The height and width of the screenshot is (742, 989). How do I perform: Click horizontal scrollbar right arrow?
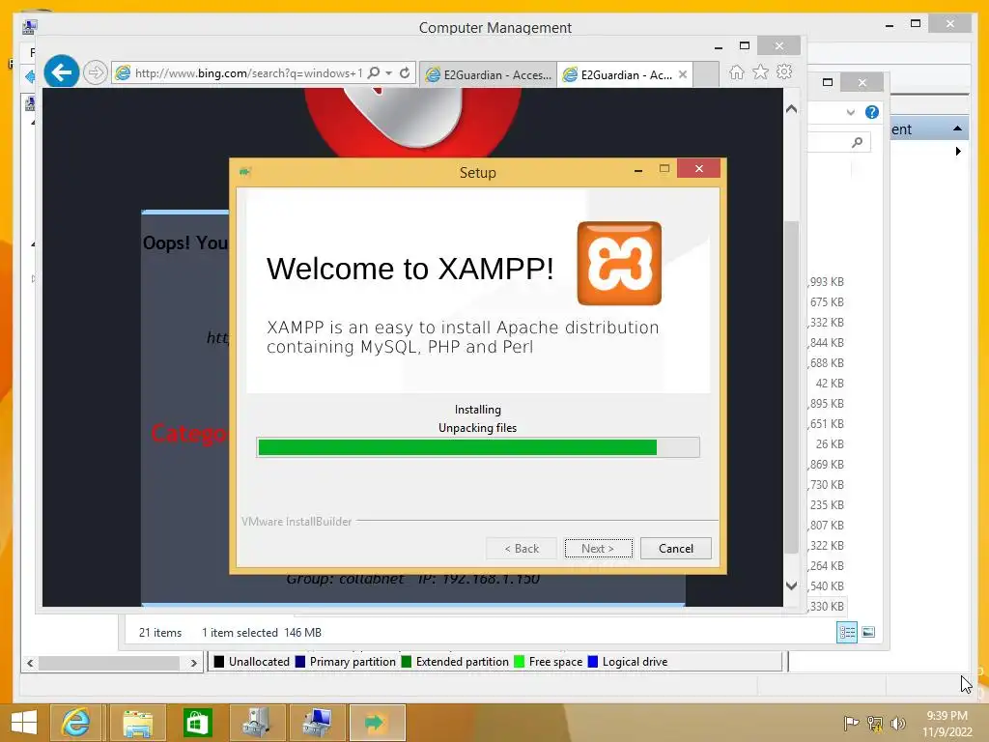(193, 663)
